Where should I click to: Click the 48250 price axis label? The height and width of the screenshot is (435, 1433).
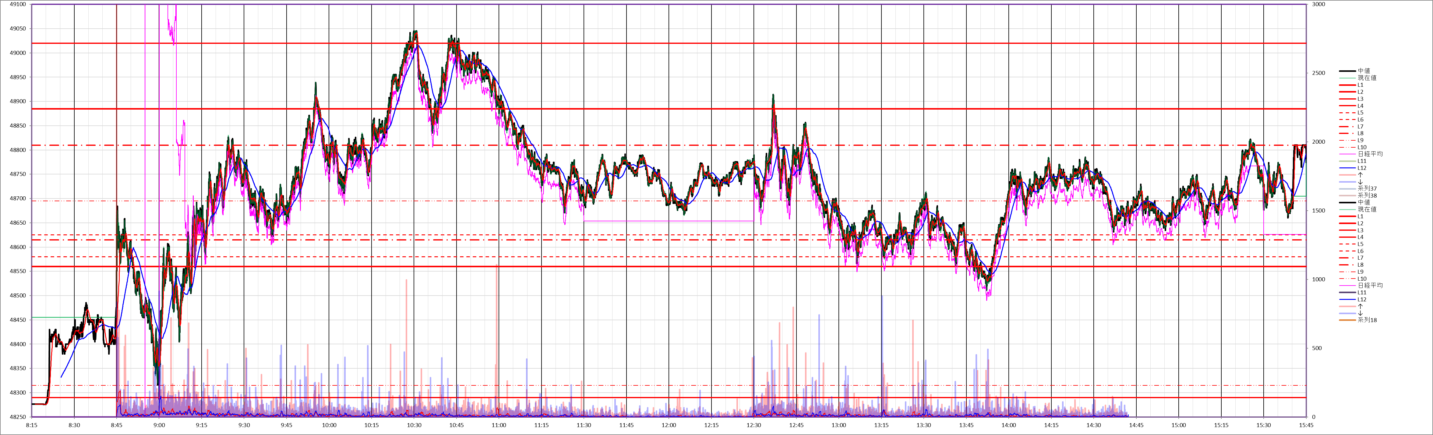point(18,417)
